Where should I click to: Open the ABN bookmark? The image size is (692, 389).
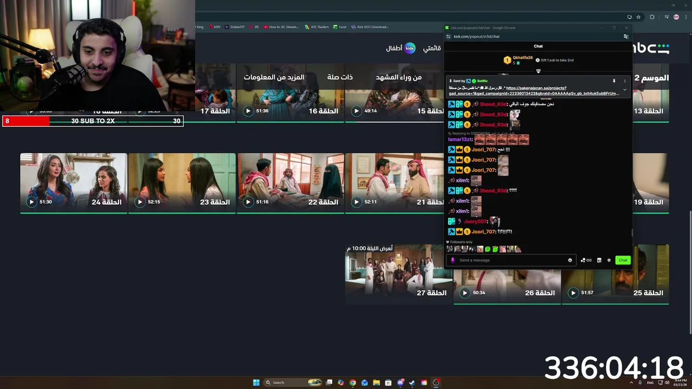pyautogui.click(x=214, y=27)
